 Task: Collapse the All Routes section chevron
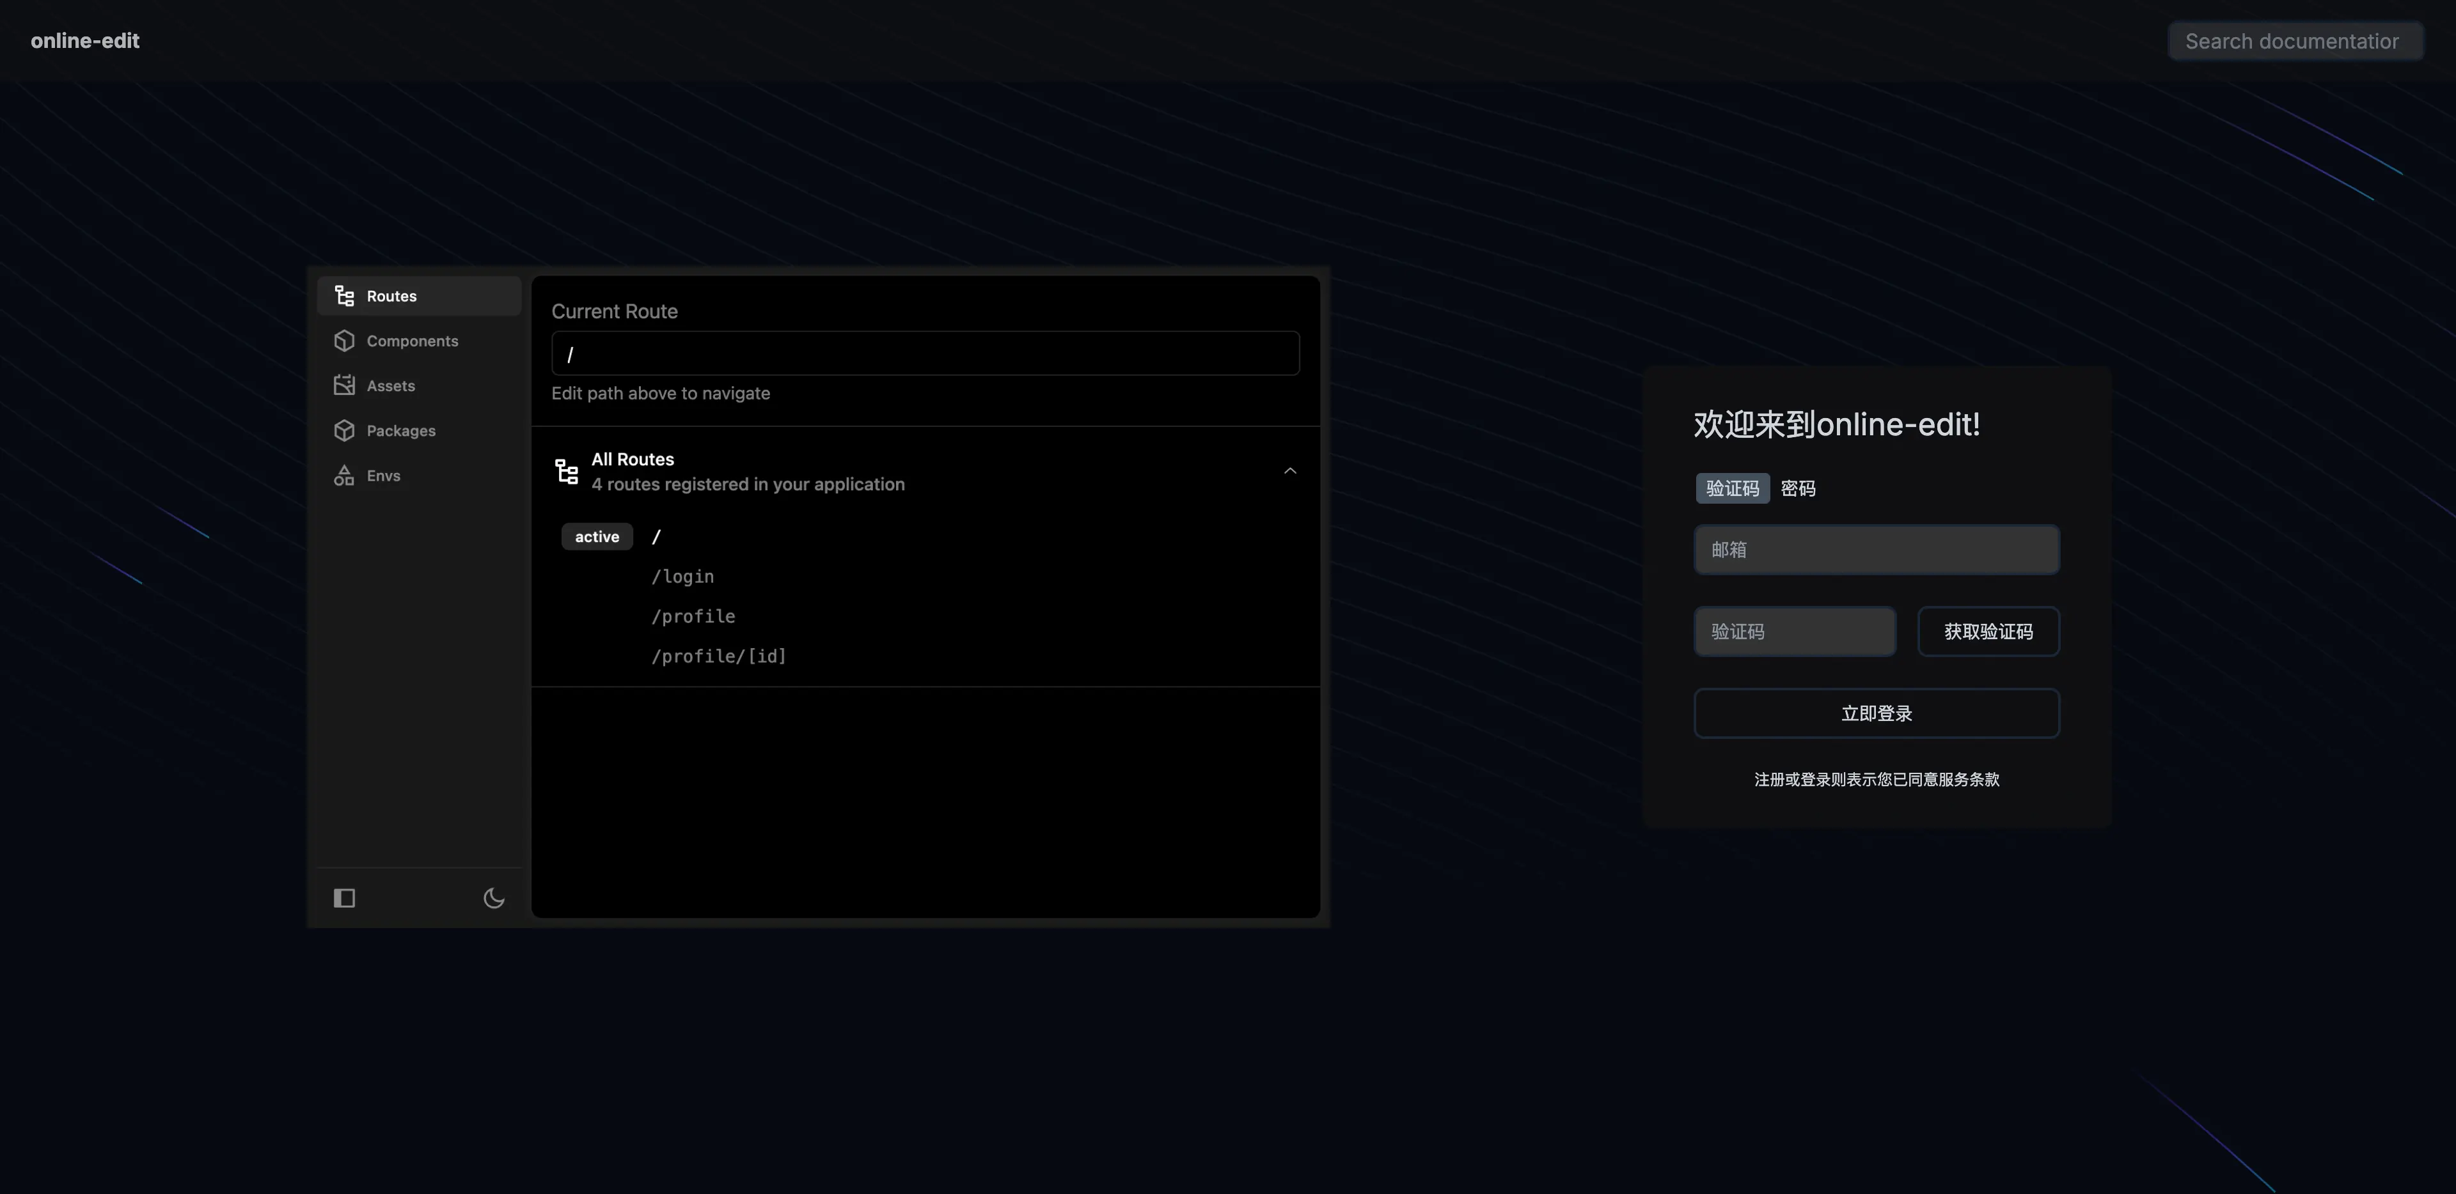click(1290, 470)
